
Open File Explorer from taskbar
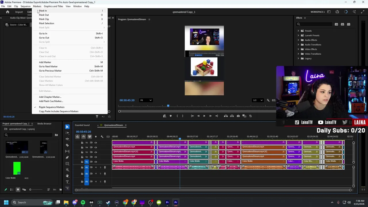[x=66, y=202]
